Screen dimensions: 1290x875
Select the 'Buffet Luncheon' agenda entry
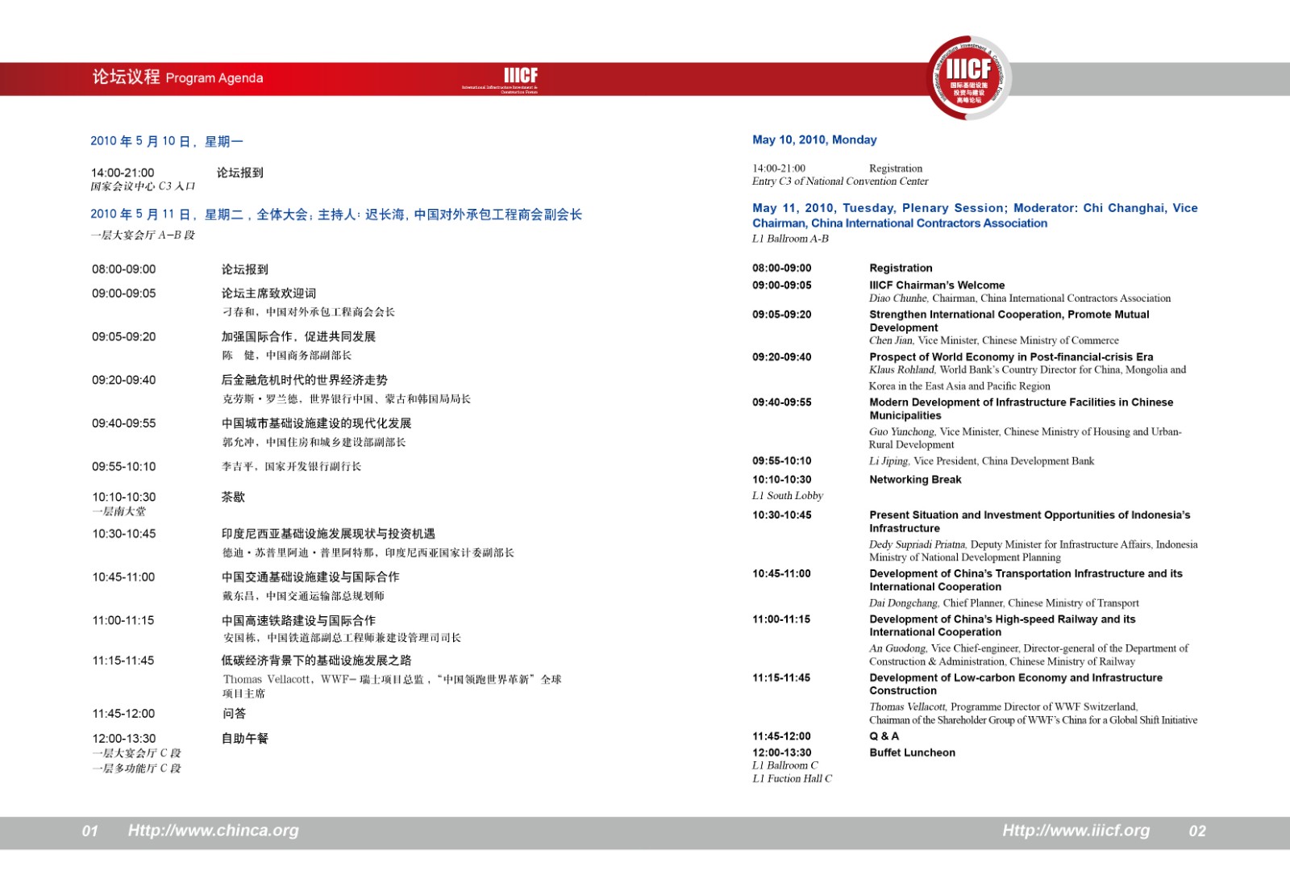click(x=912, y=752)
